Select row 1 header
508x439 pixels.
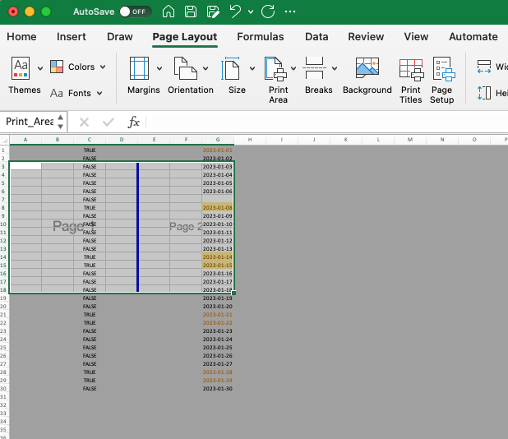pos(4,150)
